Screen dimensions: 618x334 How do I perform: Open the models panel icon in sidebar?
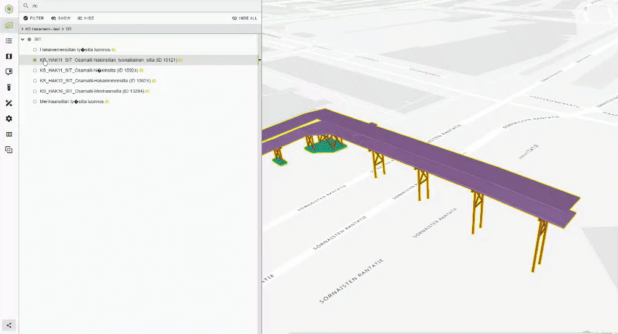point(9,25)
